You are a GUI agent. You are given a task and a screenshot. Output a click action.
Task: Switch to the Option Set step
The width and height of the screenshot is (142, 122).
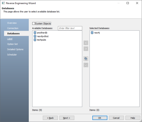point(12,44)
